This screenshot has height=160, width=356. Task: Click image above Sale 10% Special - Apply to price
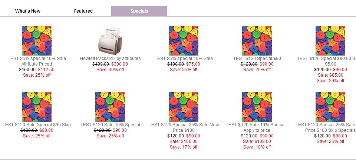[x=257, y=107]
